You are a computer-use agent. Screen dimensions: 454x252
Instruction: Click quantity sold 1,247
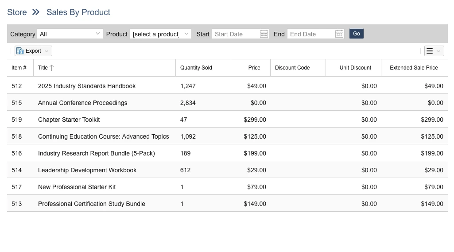188,86
